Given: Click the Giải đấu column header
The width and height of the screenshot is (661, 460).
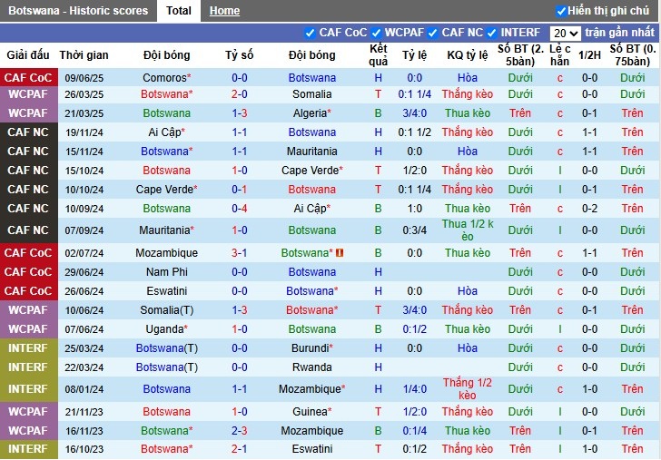Looking at the screenshot, I should click(x=28, y=54).
